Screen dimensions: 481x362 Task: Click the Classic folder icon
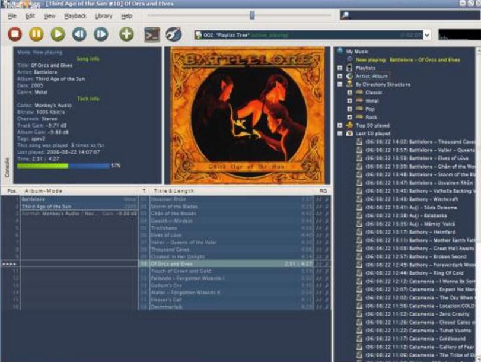tap(359, 92)
